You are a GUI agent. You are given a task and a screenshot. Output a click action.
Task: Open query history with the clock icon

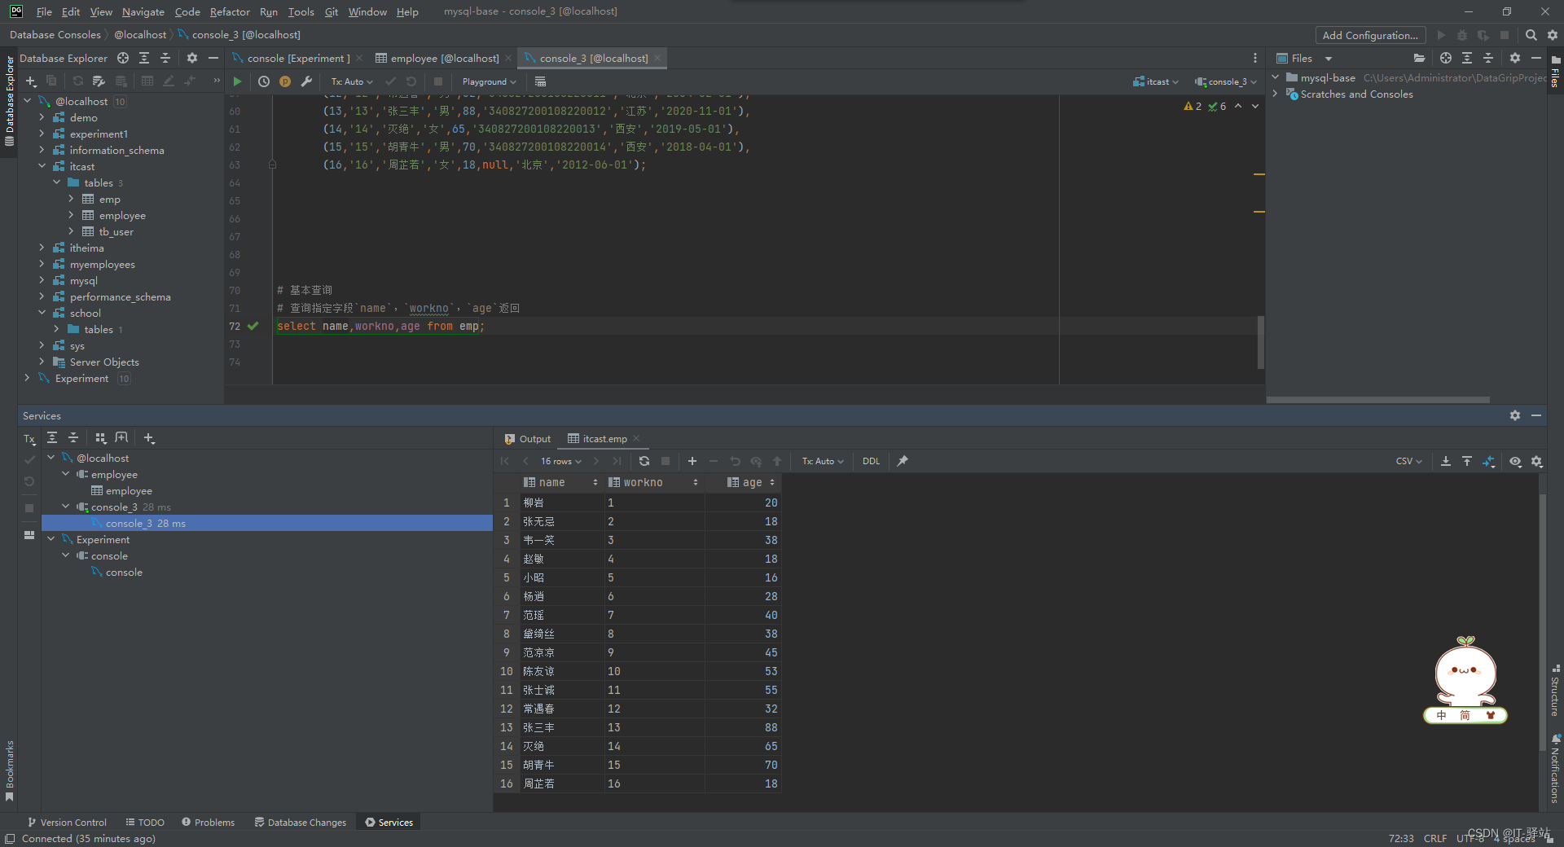[263, 81]
